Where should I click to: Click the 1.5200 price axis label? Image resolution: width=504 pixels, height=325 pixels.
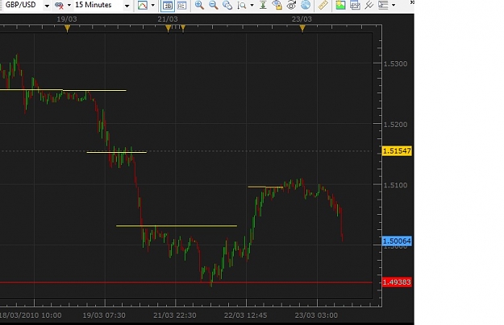coord(395,125)
